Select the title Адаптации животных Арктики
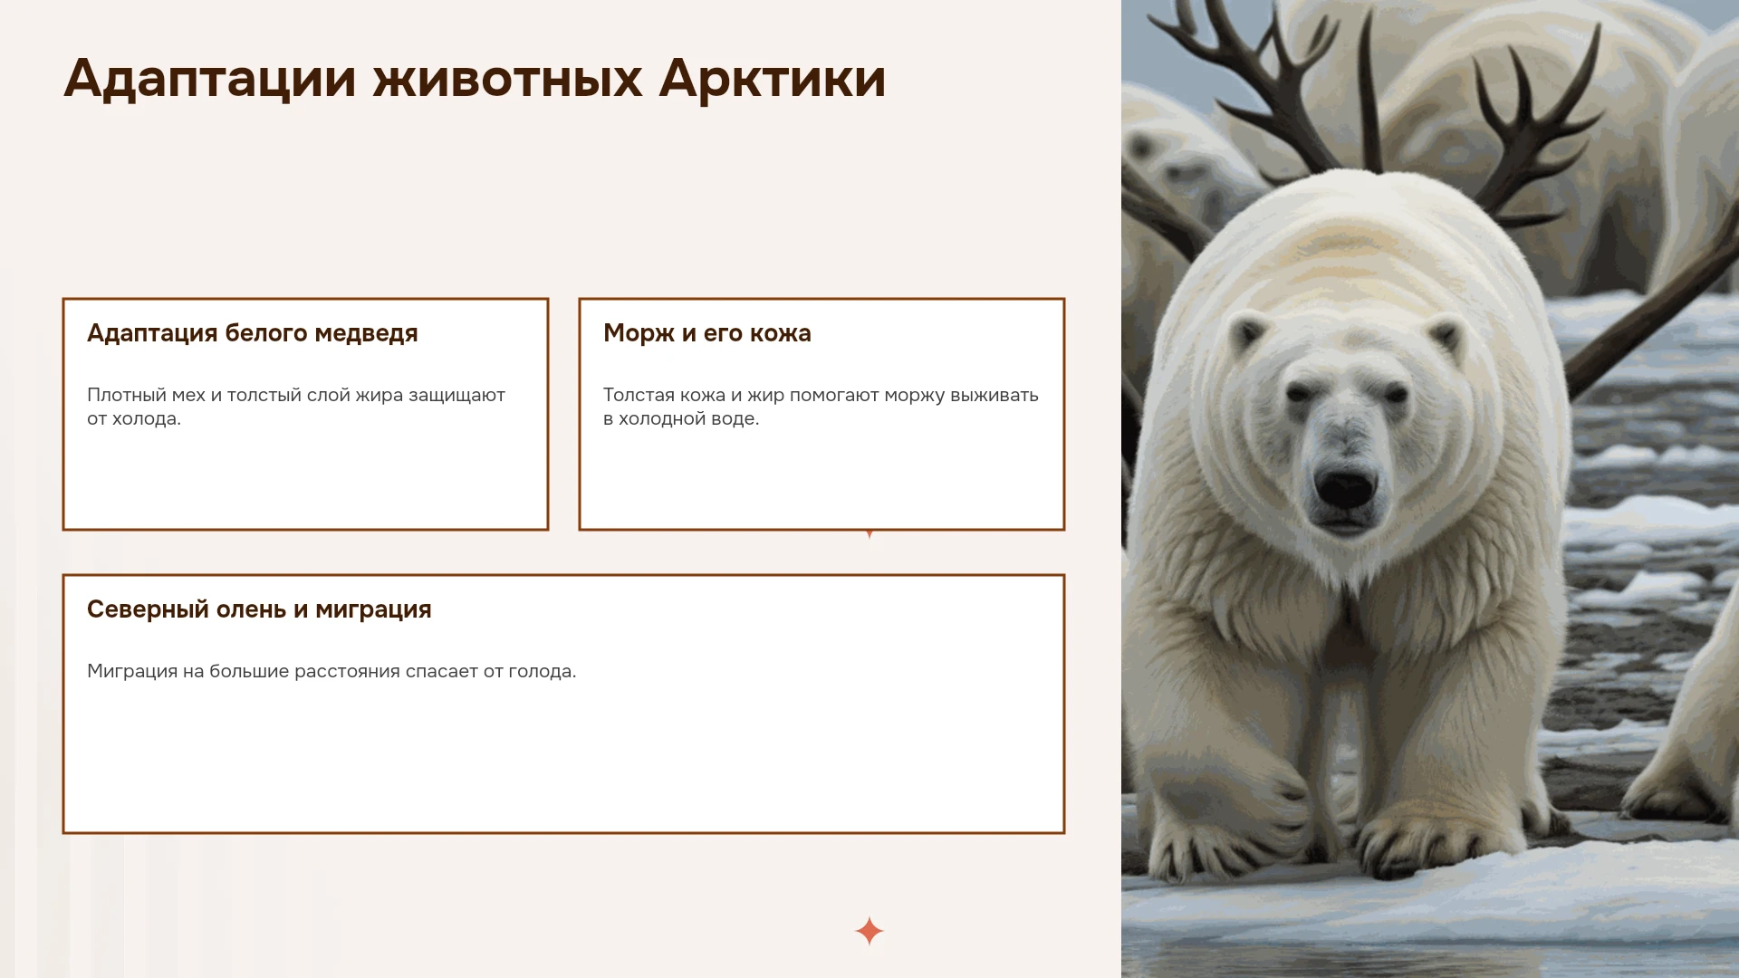1739x978 pixels. coord(475,78)
